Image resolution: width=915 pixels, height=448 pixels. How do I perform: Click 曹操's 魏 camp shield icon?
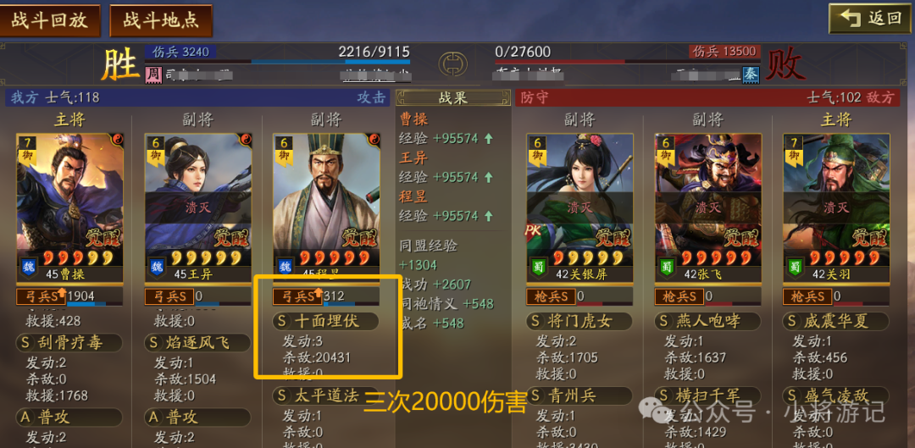(x=29, y=266)
